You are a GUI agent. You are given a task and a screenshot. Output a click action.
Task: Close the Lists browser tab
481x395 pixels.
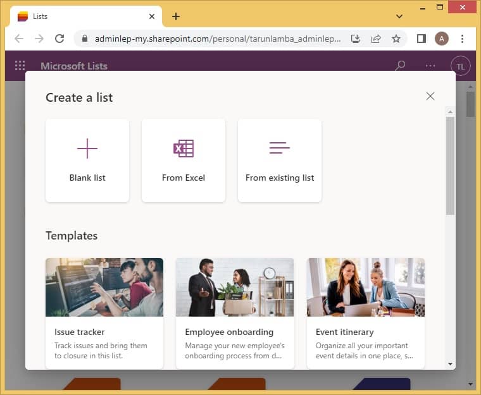[152, 16]
